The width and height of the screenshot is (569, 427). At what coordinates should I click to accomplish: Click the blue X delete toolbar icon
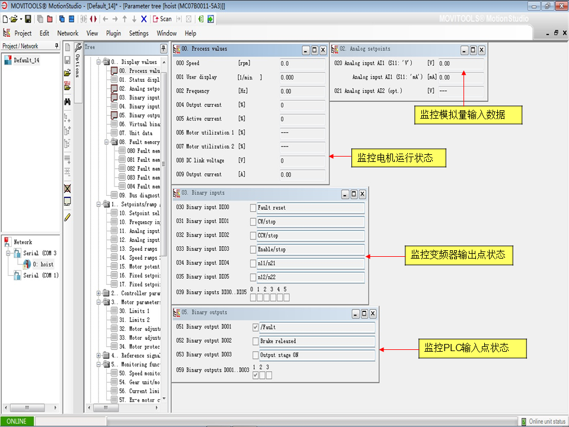(144, 19)
